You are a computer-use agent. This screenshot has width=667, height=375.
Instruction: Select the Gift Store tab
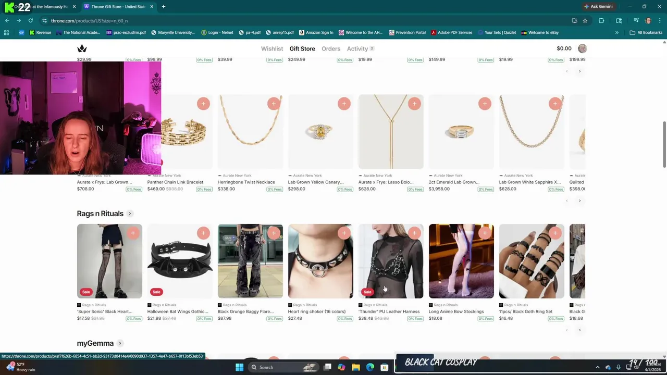click(302, 48)
